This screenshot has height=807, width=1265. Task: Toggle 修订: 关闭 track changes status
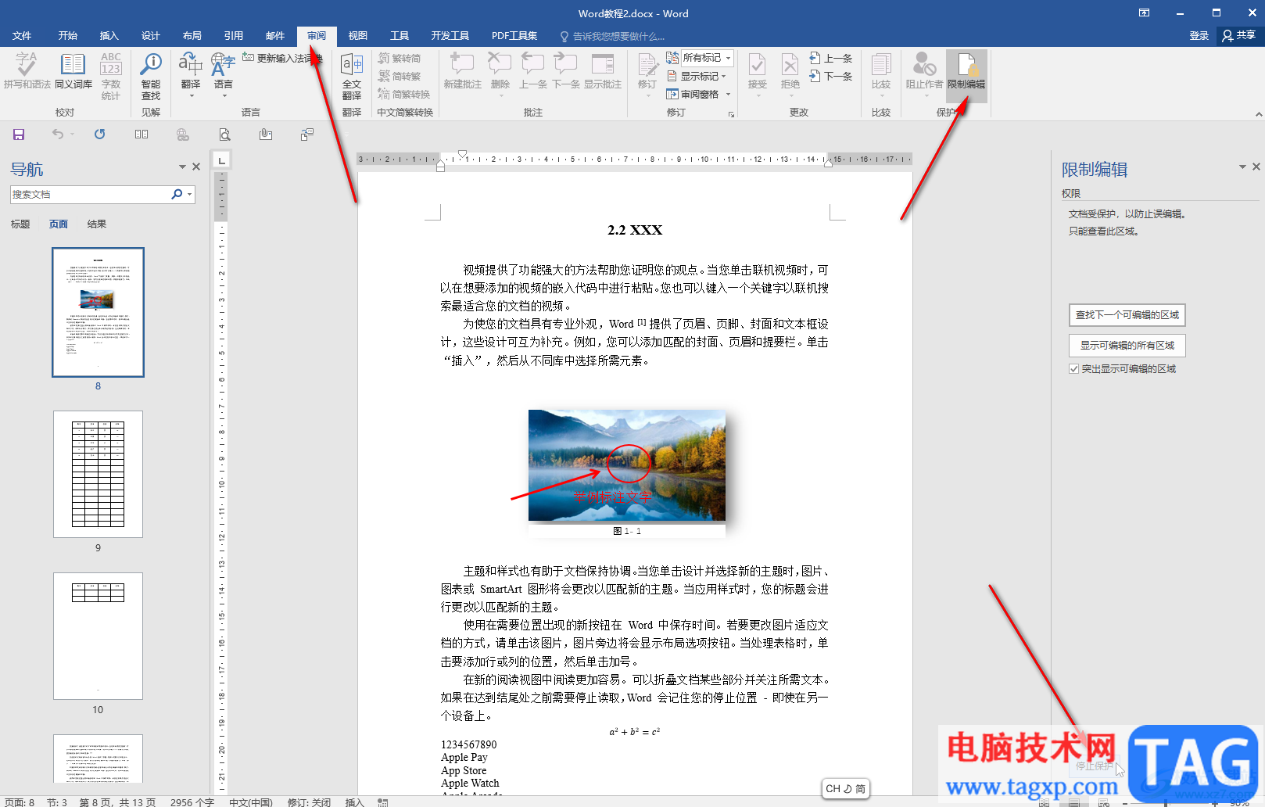(x=309, y=802)
